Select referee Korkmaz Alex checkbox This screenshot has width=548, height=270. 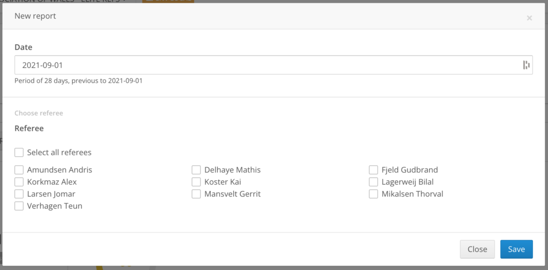pyautogui.click(x=19, y=181)
